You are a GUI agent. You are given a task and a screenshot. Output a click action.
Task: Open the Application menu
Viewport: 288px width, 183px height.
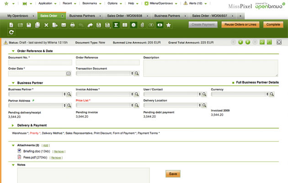coord(47,3)
